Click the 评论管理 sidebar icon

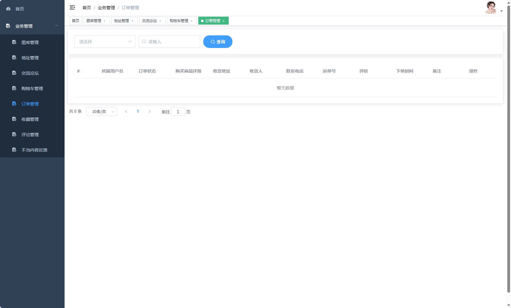click(14, 134)
